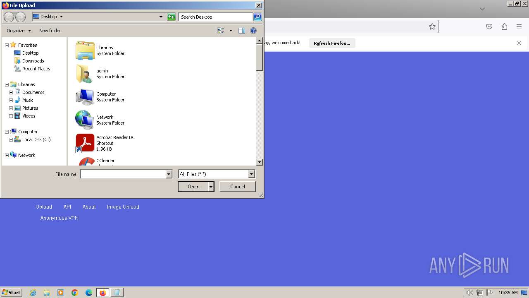The height and width of the screenshot is (298, 529).
Task: Expand the Music library node
Action: [11, 100]
